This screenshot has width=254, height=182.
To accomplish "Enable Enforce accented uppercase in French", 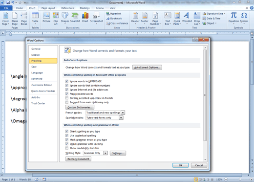I will pyautogui.click(x=67, y=98).
